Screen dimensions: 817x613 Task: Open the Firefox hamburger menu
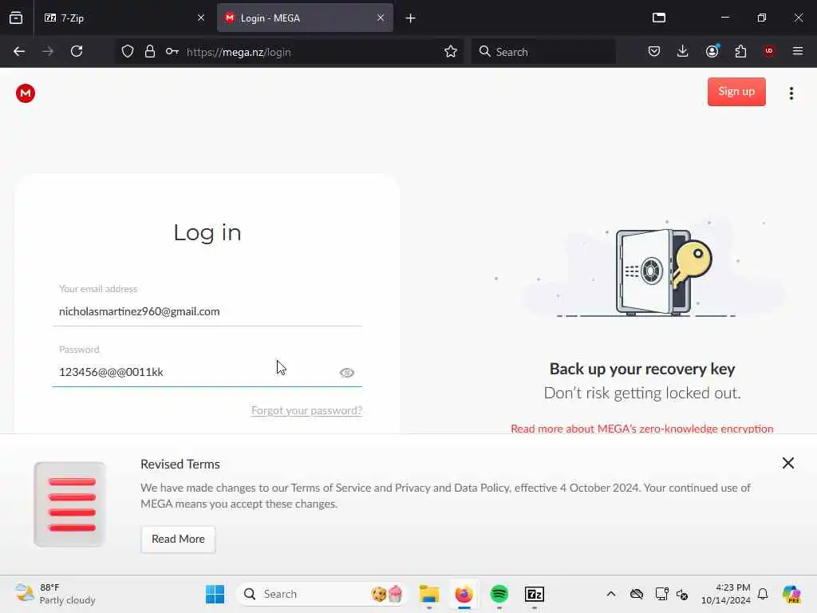click(x=797, y=52)
